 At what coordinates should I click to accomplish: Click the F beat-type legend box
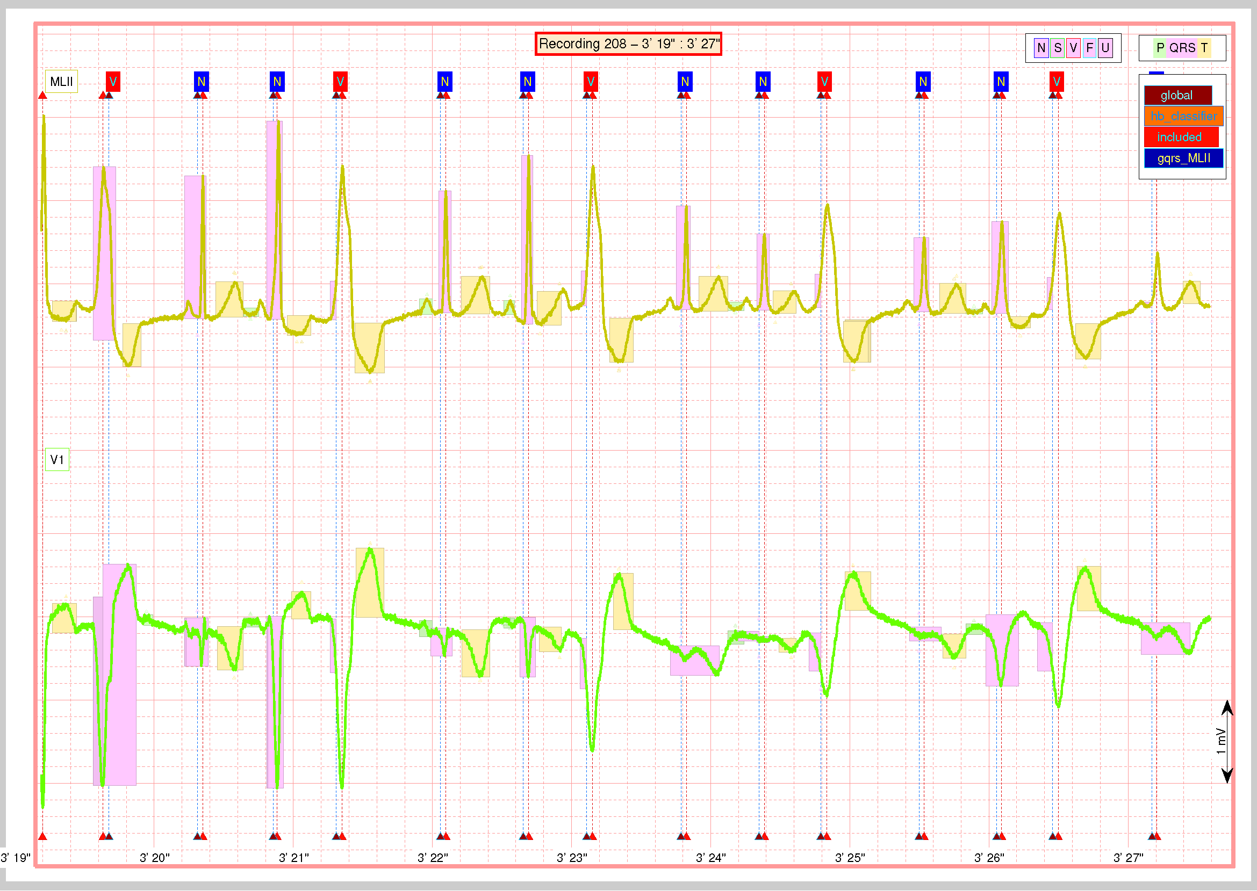[1089, 48]
